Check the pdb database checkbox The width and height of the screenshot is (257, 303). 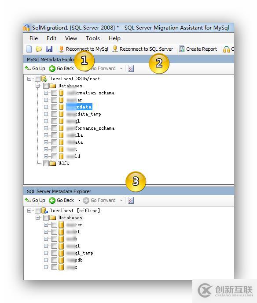55,260
